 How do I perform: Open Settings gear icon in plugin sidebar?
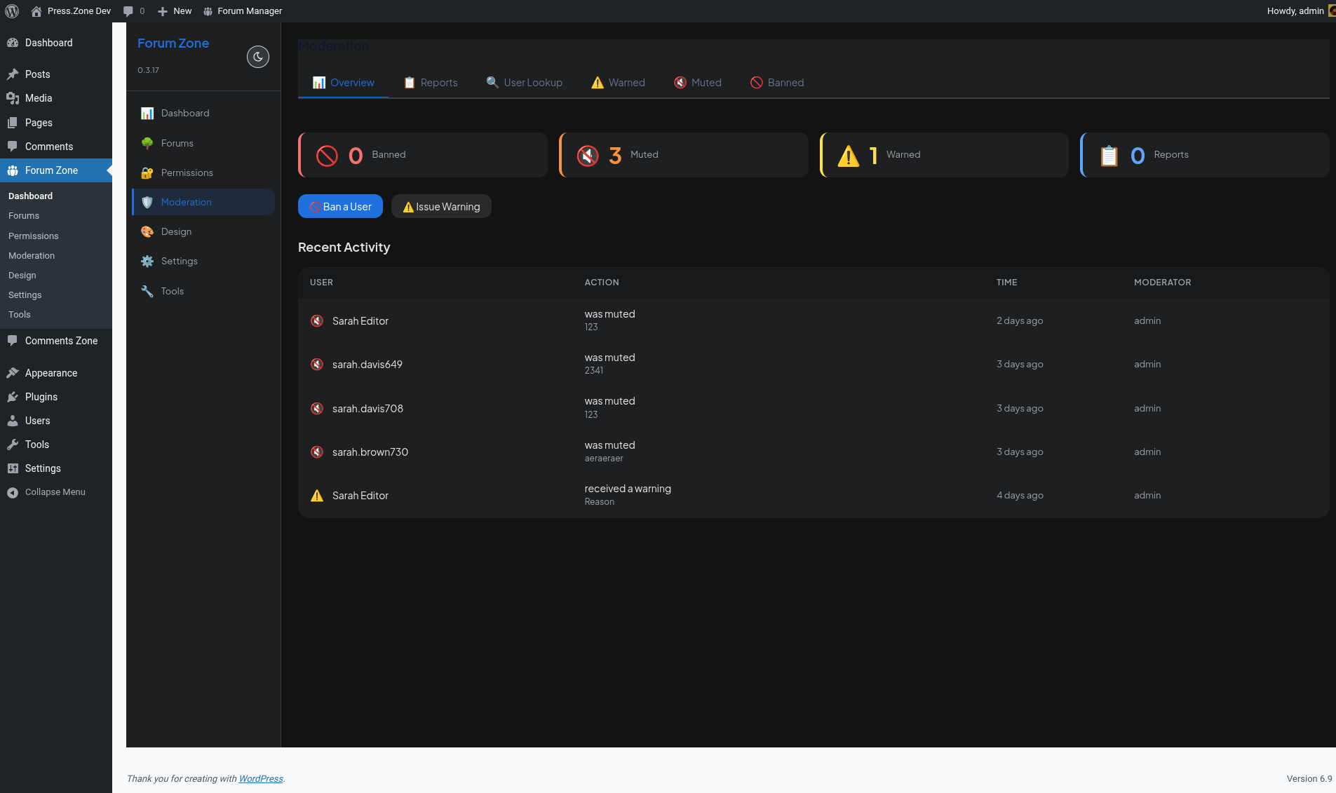tap(147, 262)
